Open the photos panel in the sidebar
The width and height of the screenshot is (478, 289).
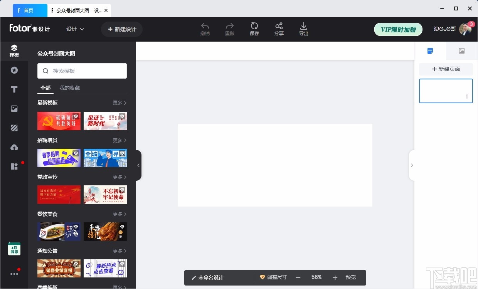coord(14,109)
